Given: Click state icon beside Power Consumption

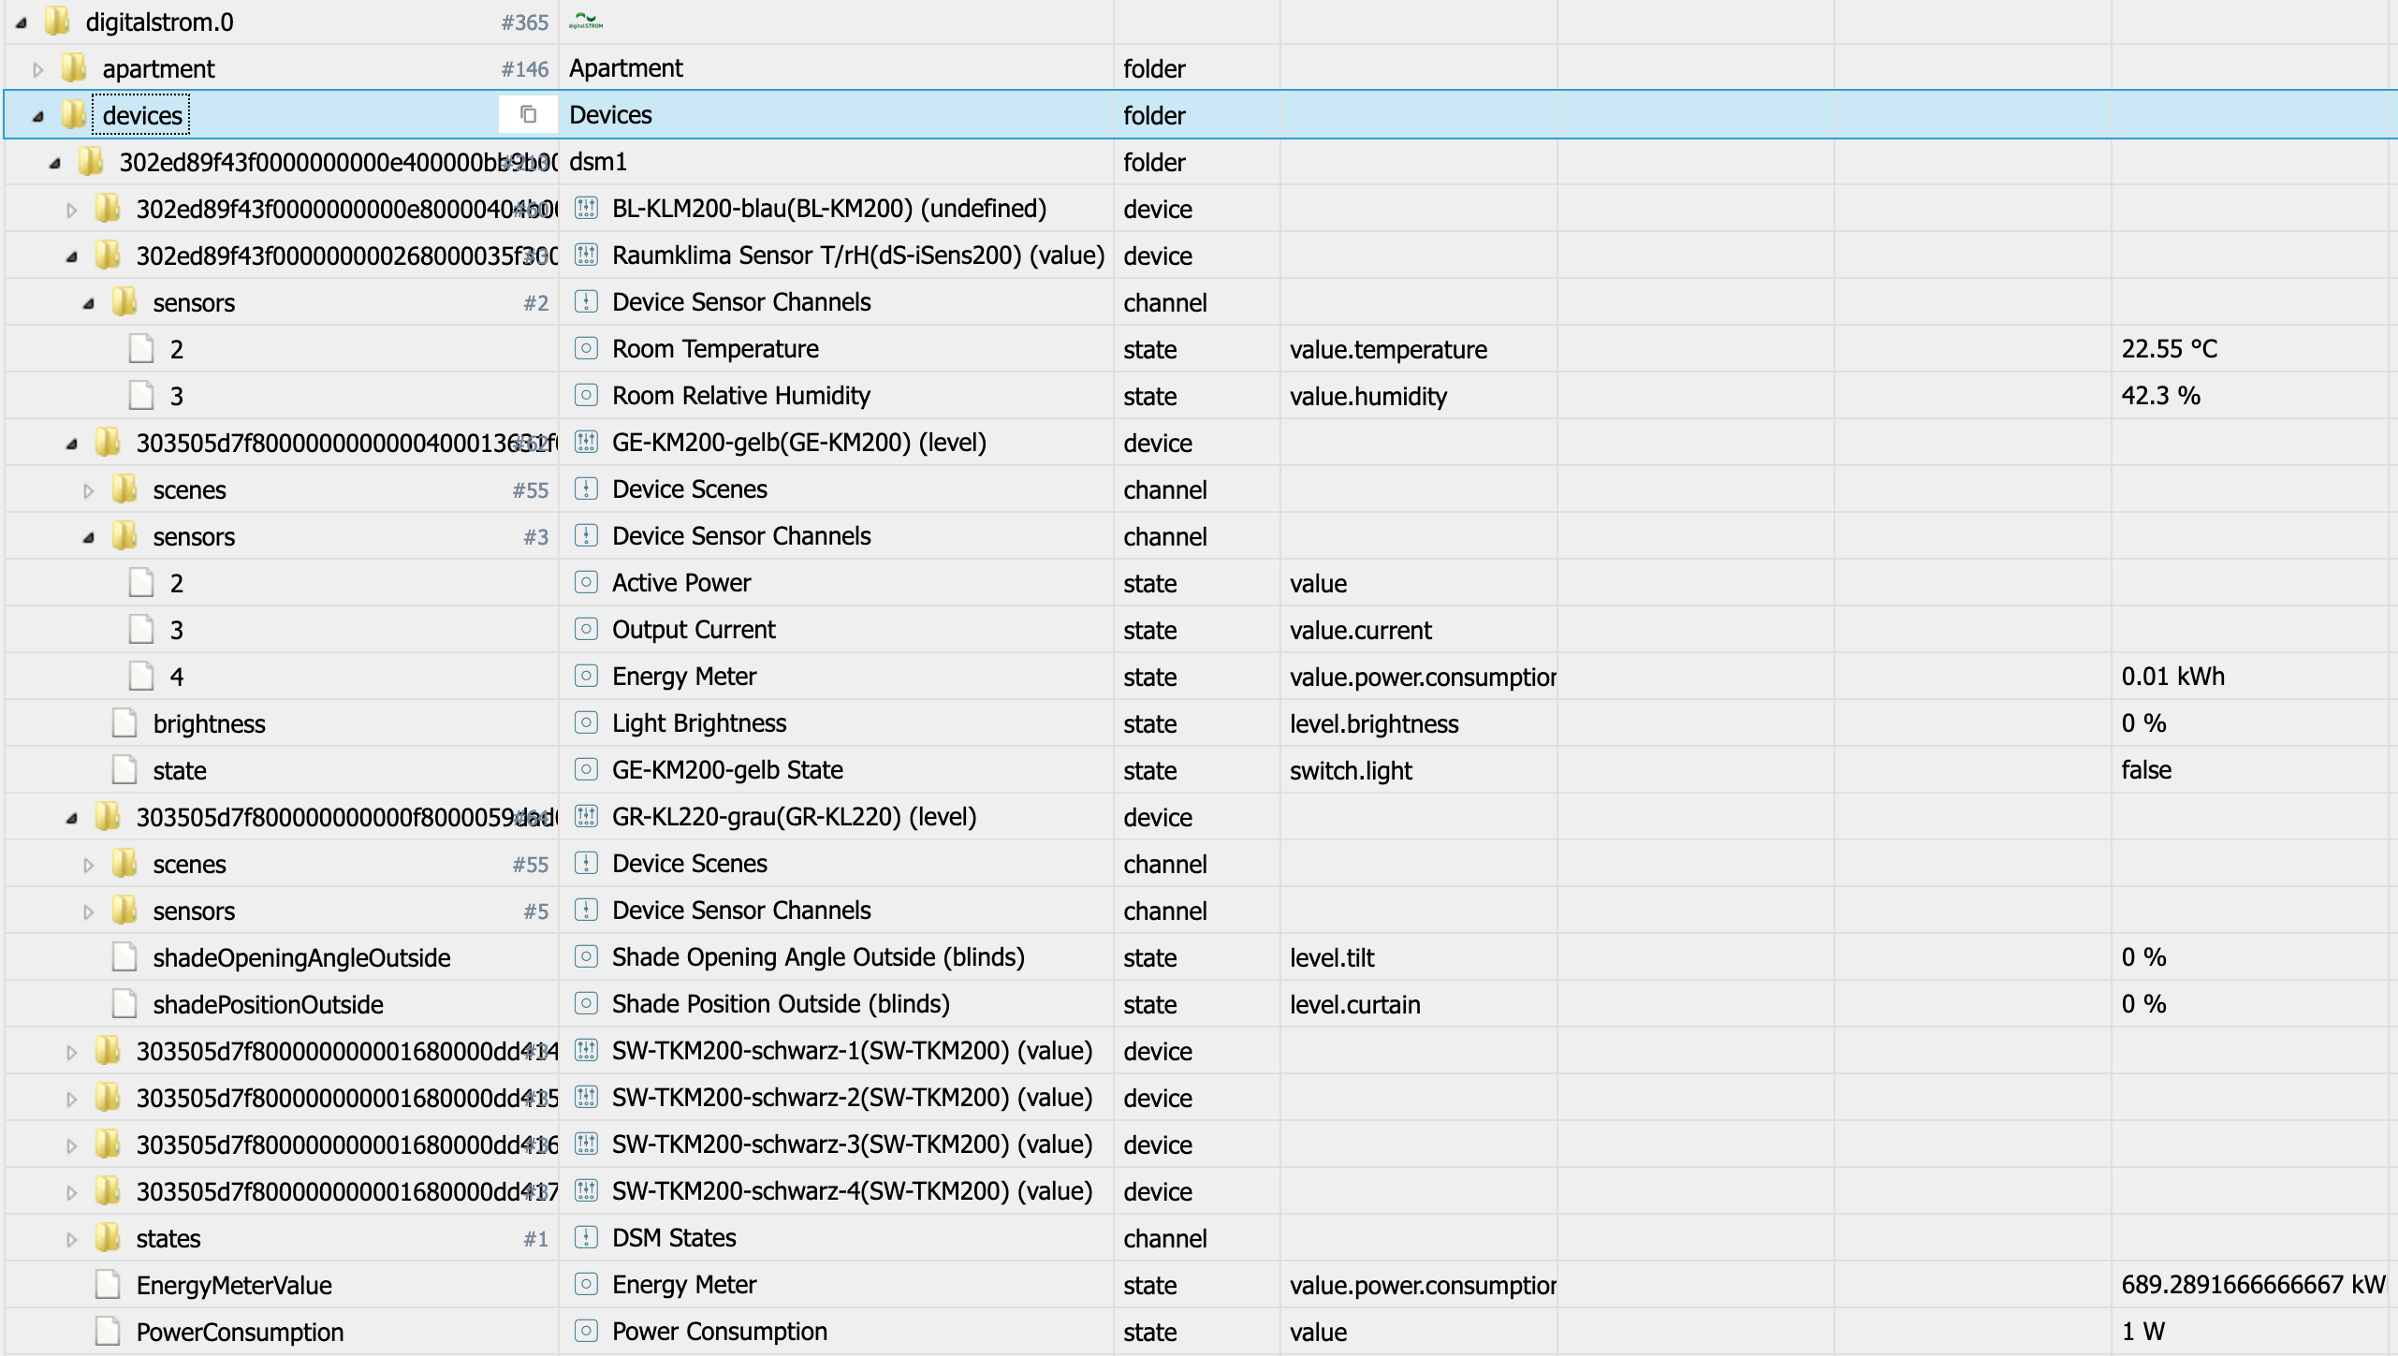Looking at the screenshot, I should (586, 1331).
